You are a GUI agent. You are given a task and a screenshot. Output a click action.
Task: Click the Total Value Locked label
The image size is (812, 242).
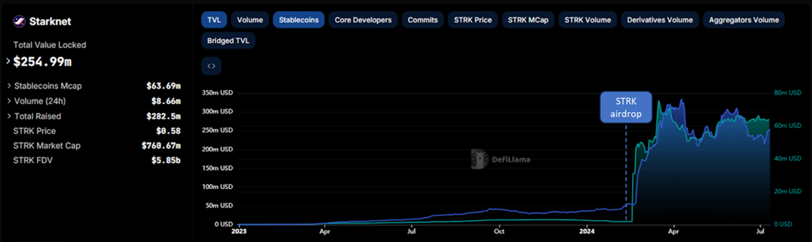50,45
